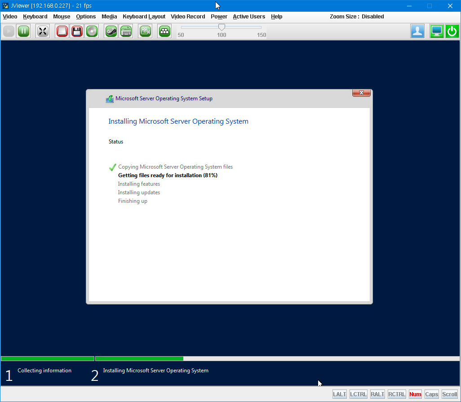Close the Microsoft Server Operating System Setup dialog
461x402 pixels.
pyautogui.click(x=361, y=93)
